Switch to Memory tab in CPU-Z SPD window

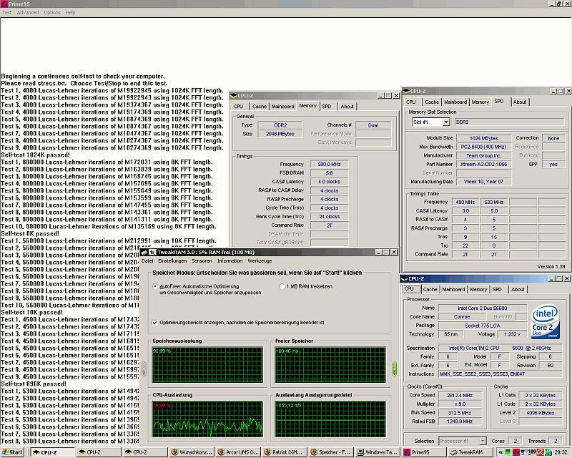coord(480,102)
